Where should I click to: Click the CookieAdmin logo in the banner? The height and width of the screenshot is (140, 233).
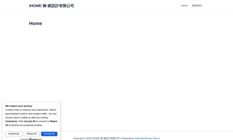click(36, 139)
